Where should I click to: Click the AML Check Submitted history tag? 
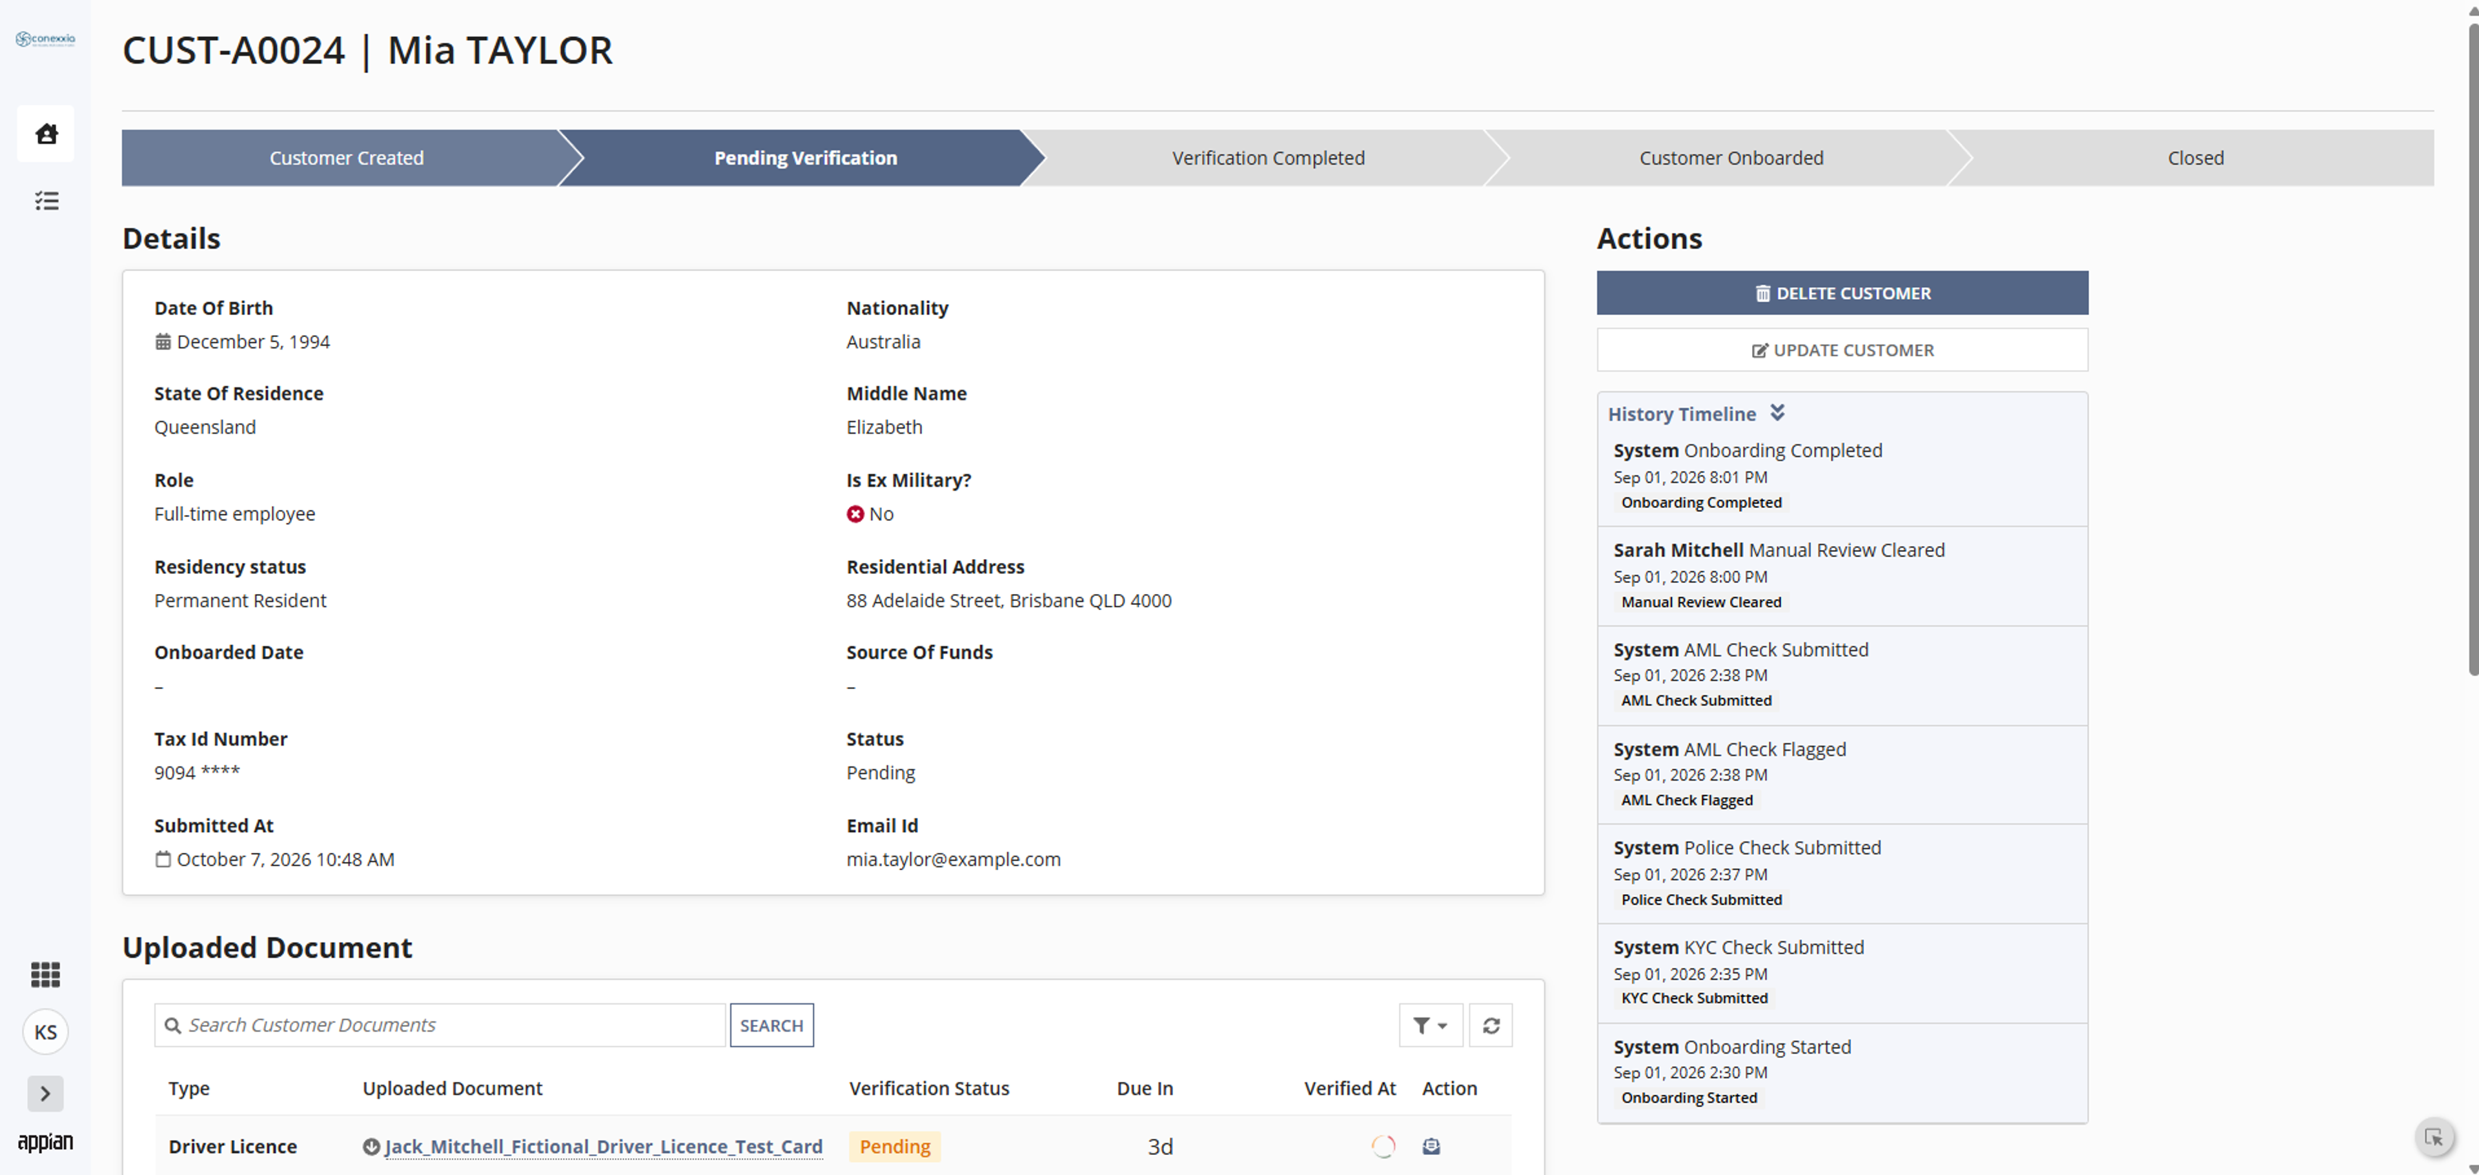pyautogui.click(x=1696, y=700)
